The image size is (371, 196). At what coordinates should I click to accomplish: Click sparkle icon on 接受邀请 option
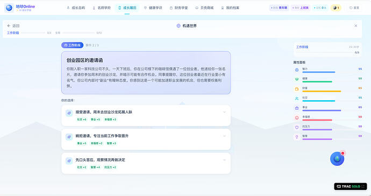(x=69, y=113)
